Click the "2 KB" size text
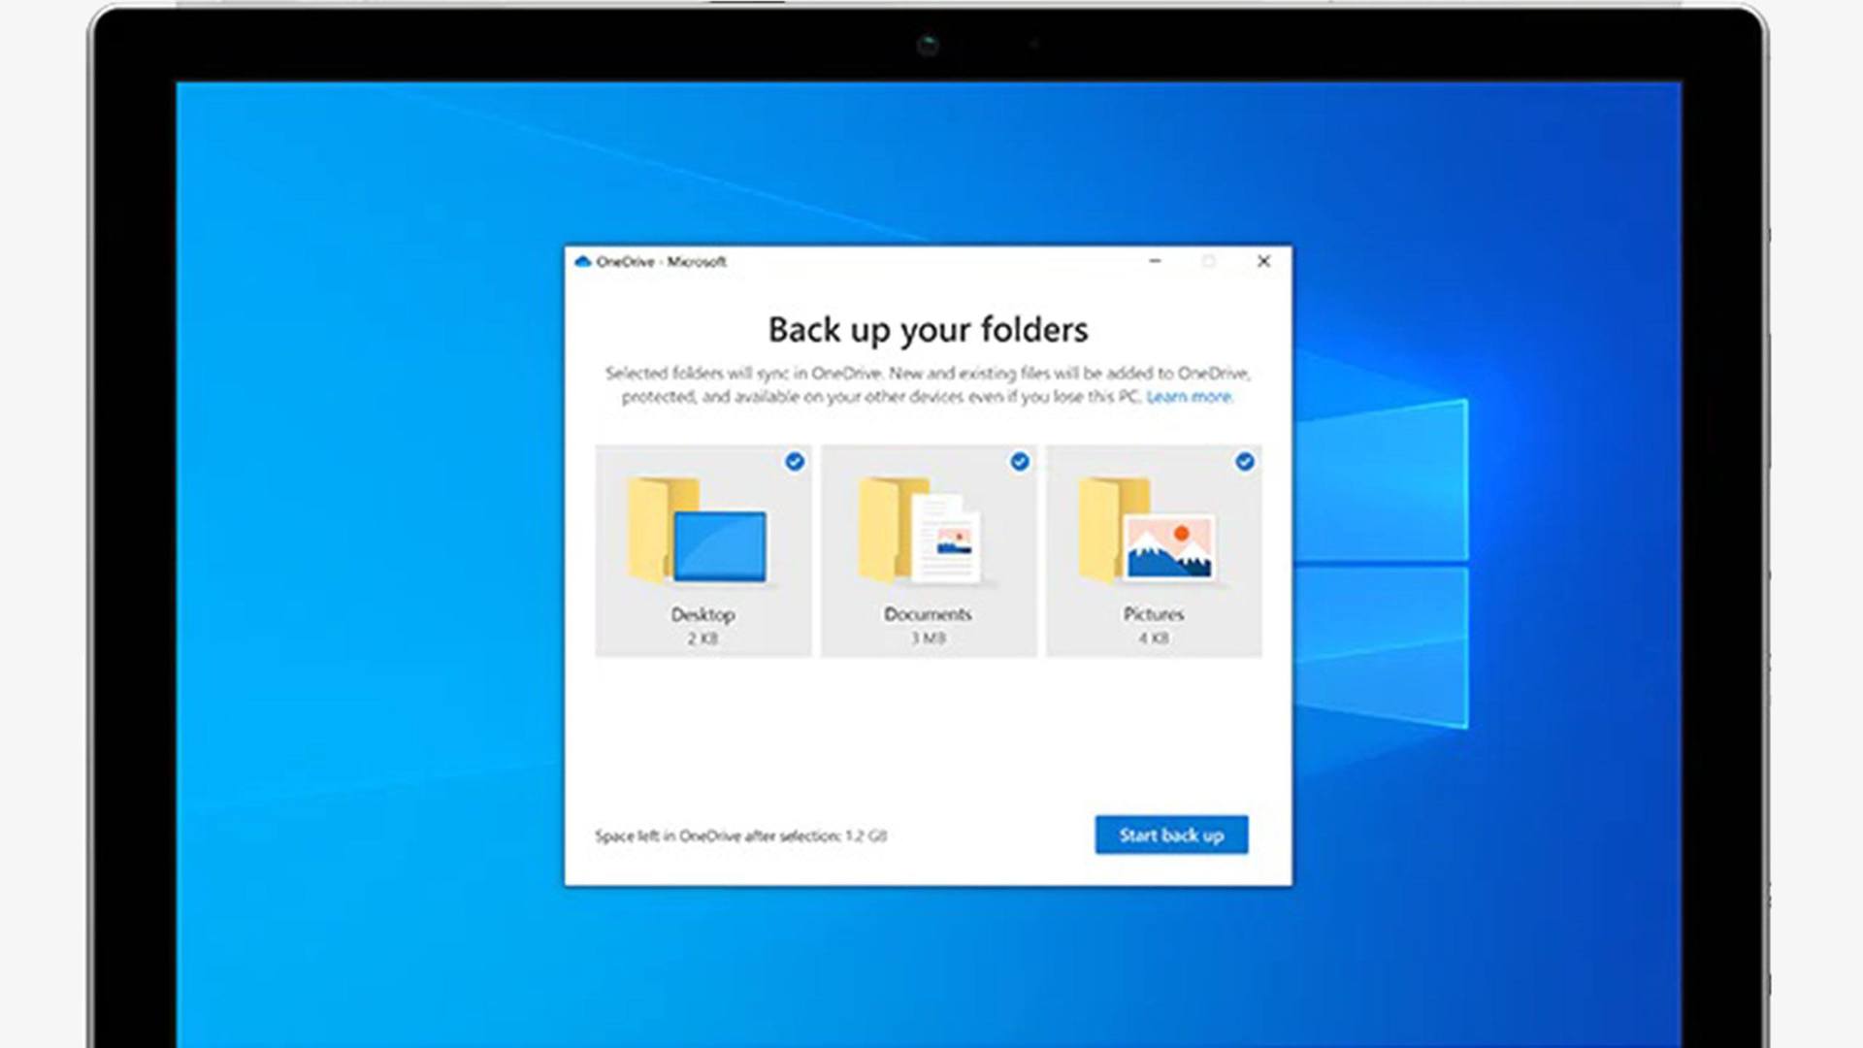 click(x=703, y=639)
